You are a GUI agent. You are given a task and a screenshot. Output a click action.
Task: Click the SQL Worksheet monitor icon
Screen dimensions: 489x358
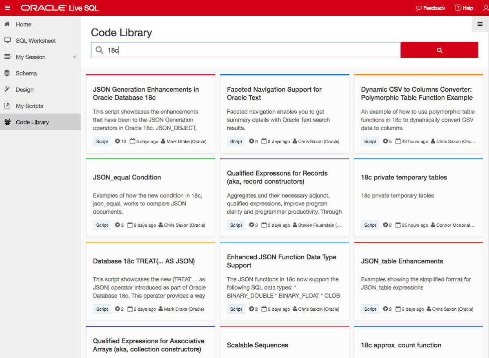[x=7, y=40]
